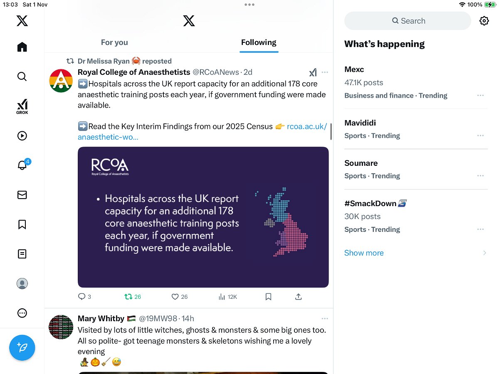This screenshot has width=499, height=374.
Task: Open search settings gear
Action: pos(484,21)
